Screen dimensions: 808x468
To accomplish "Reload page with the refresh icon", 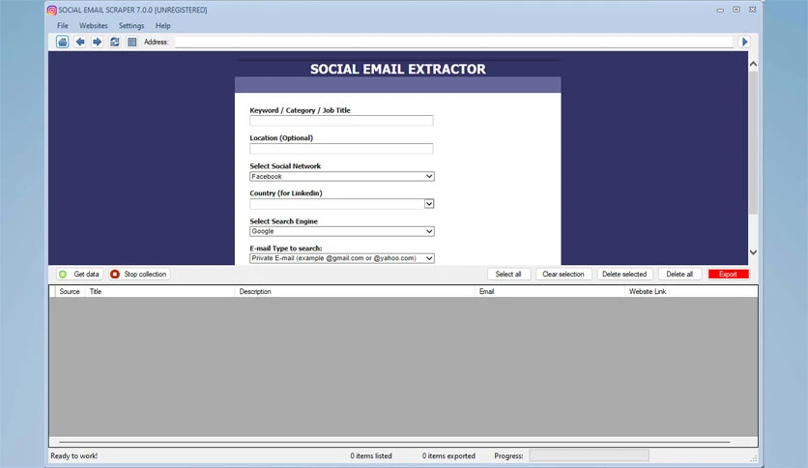I will [x=114, y=42].
